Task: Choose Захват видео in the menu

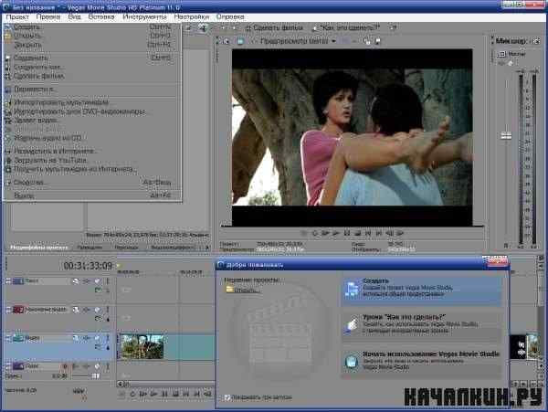Action: tap(92, 121)
